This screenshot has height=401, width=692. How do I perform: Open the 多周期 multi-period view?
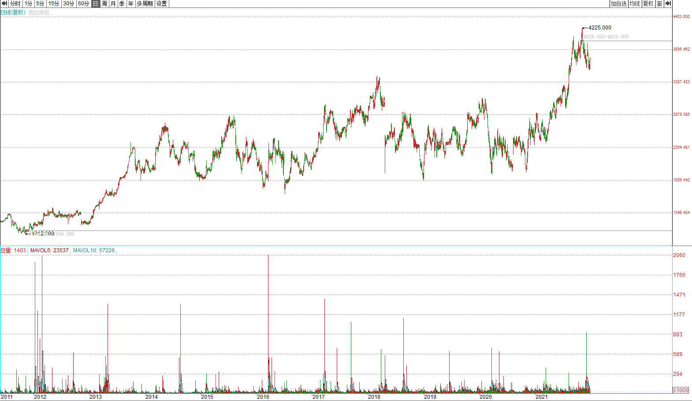tap(145, 4)
